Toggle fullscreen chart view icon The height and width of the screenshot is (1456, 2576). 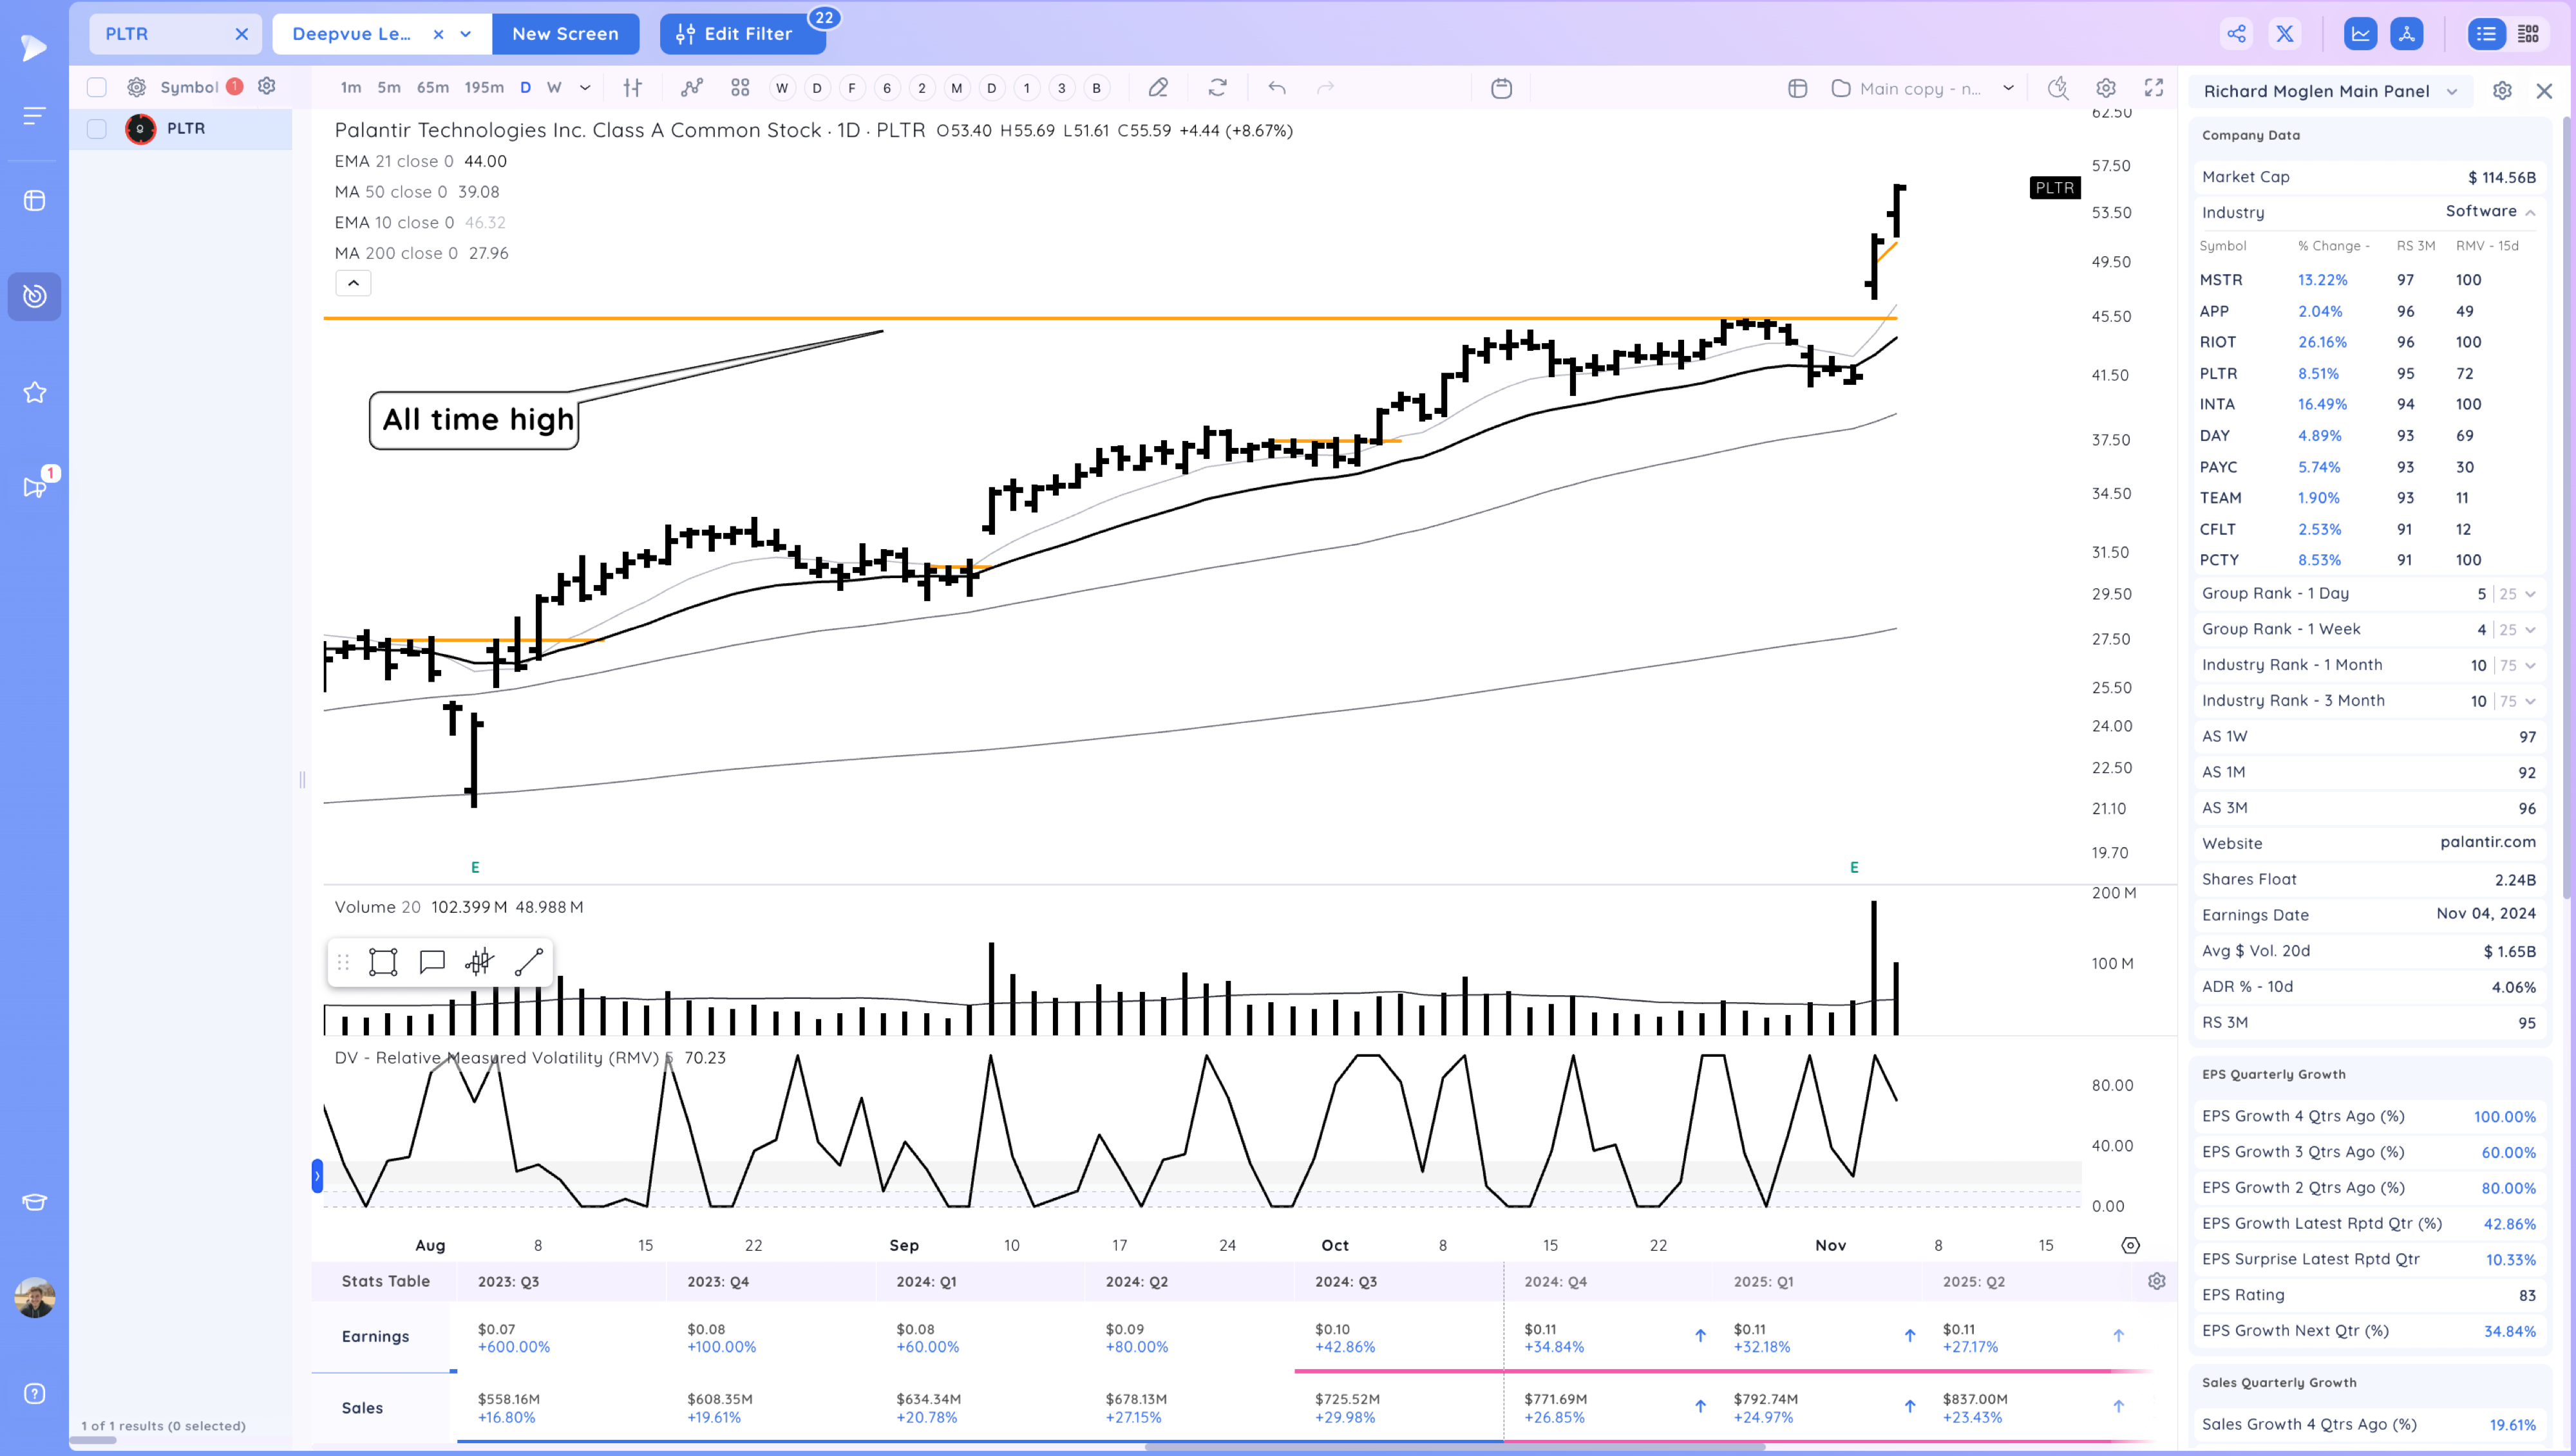click(2154, 88)
